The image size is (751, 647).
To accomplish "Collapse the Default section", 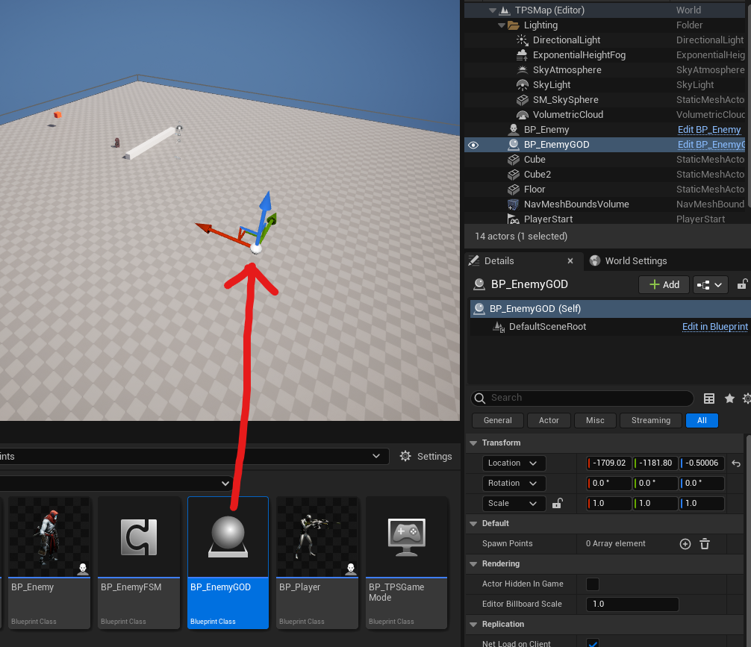I will click(x=473, y=523).
